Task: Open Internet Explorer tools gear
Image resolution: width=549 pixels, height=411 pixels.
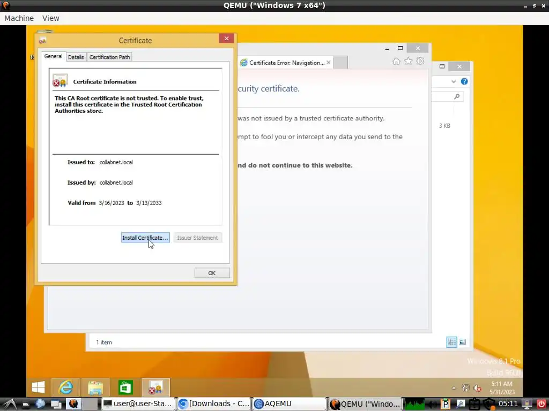Action: (x=420, y=61)
